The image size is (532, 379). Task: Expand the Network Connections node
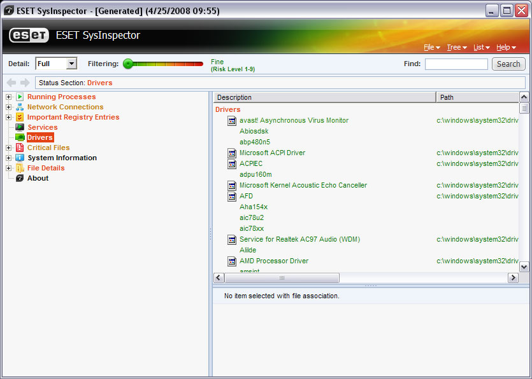tap(8, 107)
